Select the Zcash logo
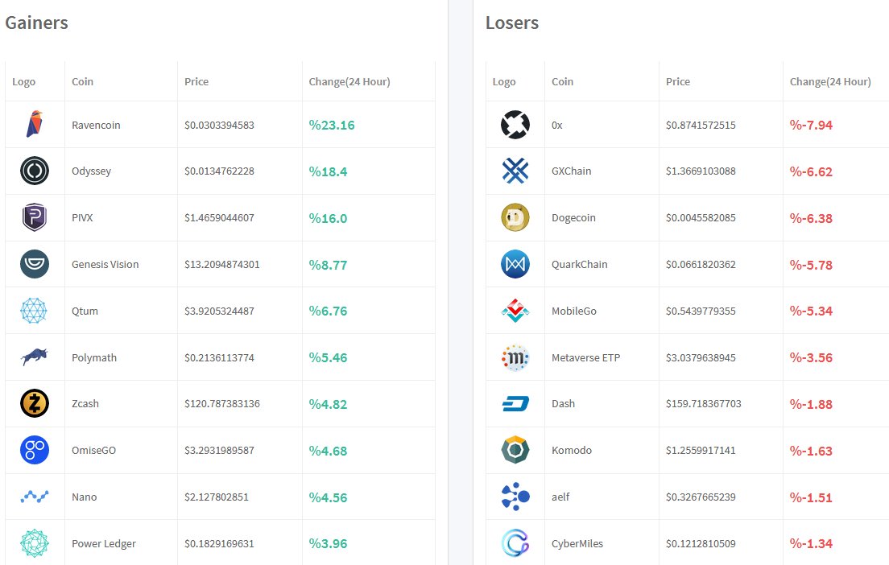 coord(35,403)
